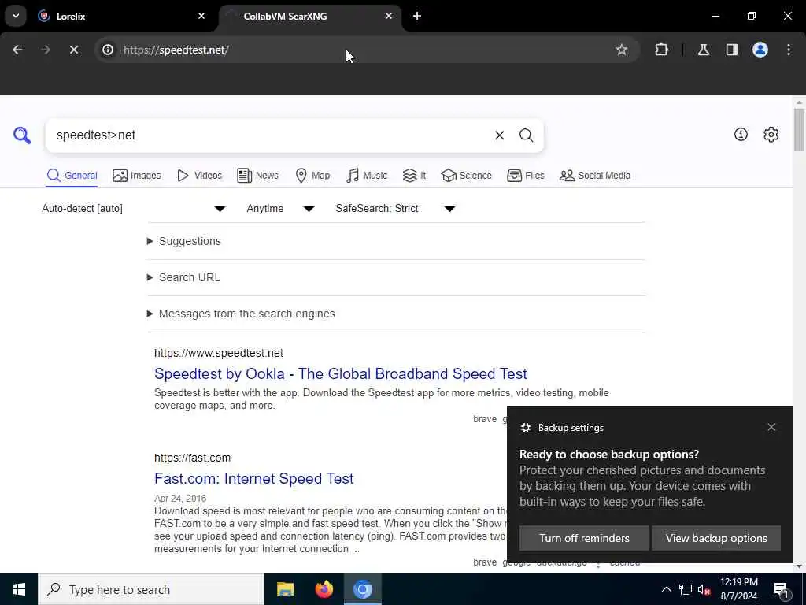
Task: Select the CollabVM SearXNG tab
Action: (310, 16)
